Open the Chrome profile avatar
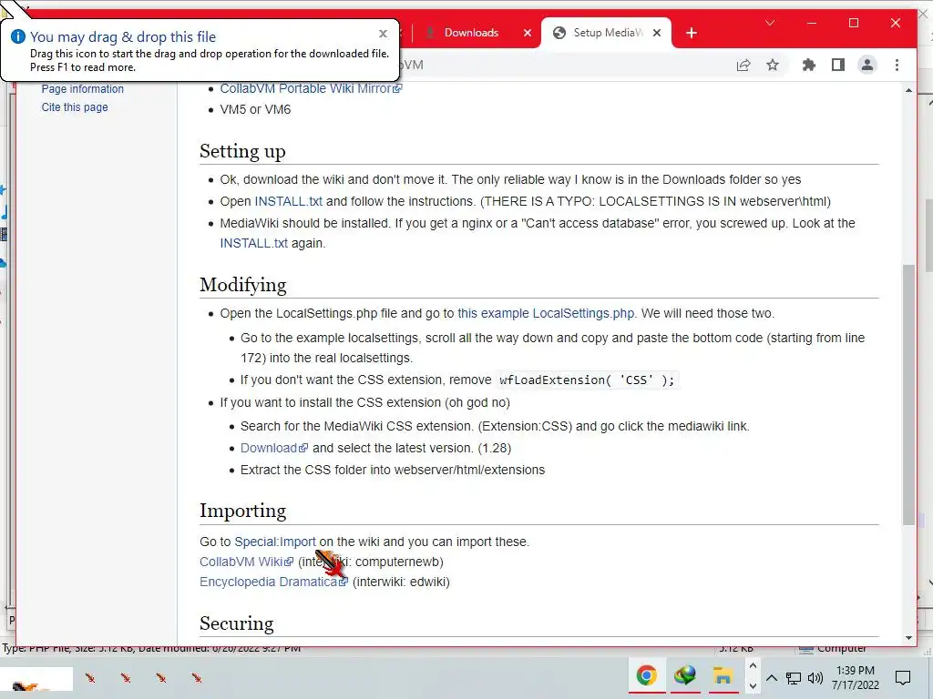The width and height of the screenshot is (933, 699). [x=867, y=65]
